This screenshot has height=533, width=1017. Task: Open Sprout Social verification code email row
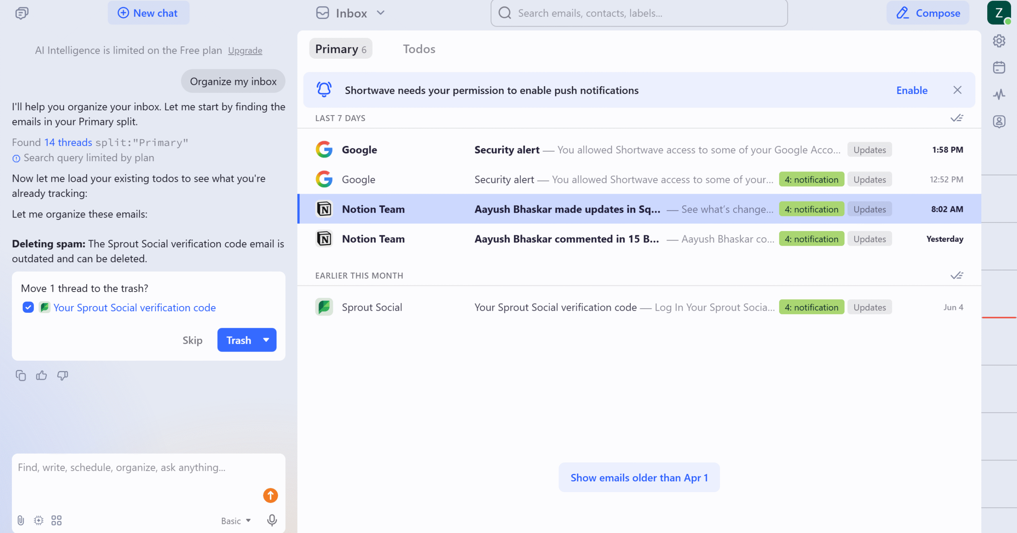pos(639,307)
